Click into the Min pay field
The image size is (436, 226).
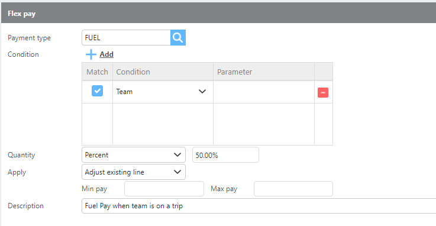164,189
